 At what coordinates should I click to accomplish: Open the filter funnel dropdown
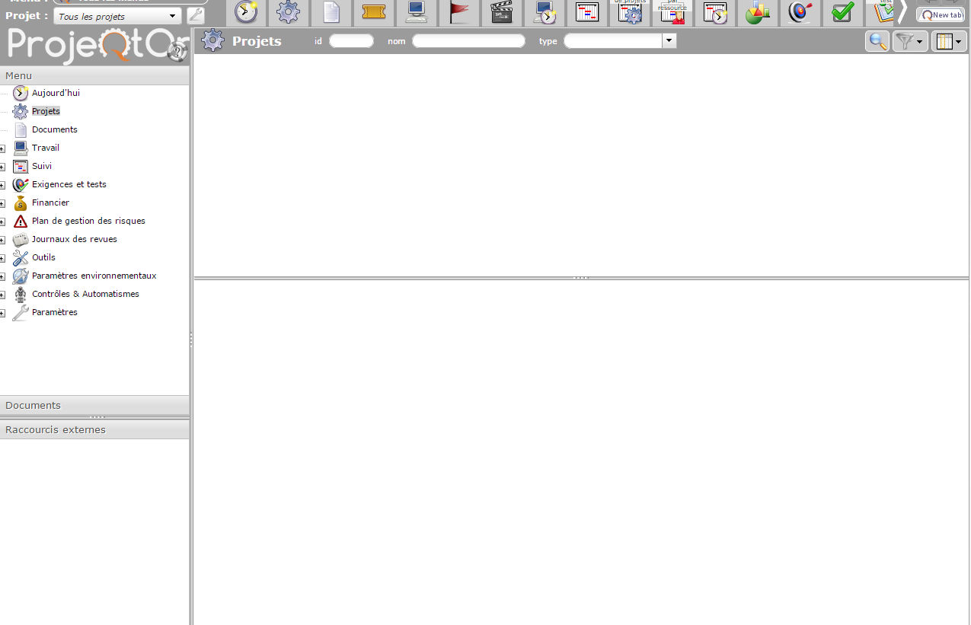(910, 42)
